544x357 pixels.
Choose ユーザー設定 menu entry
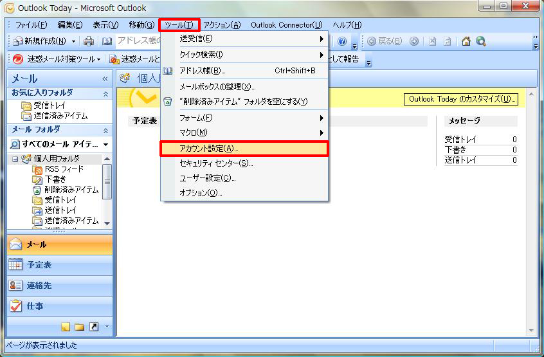coord(244,178)
